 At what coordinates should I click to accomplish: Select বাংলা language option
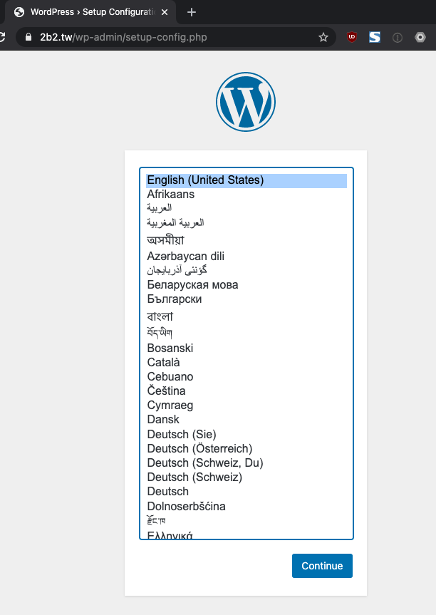coord(246,316)
